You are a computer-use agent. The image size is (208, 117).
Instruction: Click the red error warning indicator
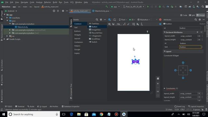160,19
